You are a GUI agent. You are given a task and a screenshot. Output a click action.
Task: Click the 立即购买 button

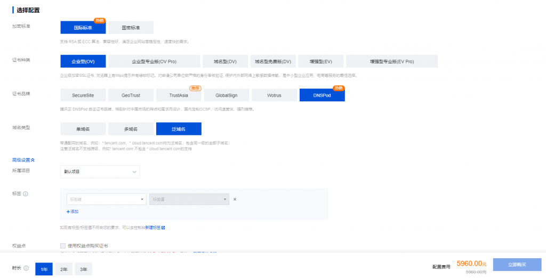(517, 265)
